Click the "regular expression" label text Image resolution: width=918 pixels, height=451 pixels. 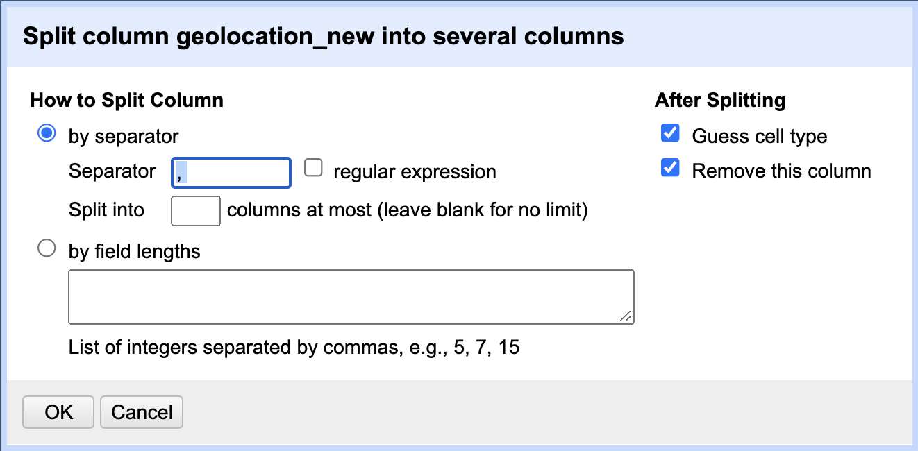[x=414, y=171]
